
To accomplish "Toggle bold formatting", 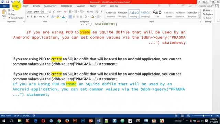I will 28,17.
